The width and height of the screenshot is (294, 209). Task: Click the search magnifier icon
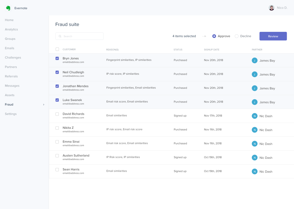[x=60, y=36]
